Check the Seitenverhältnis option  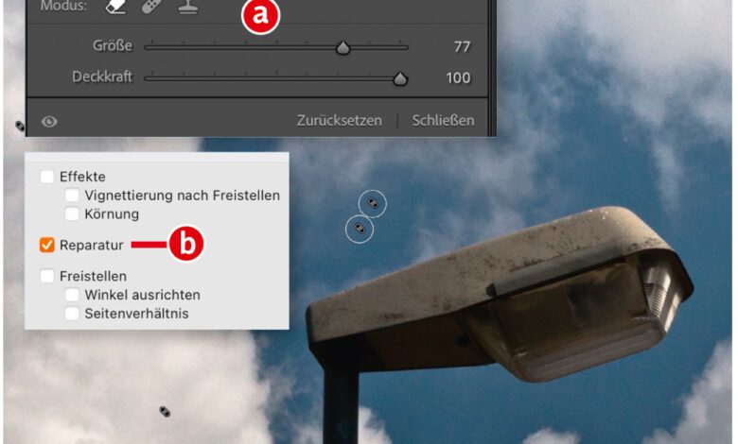(72, 313)
